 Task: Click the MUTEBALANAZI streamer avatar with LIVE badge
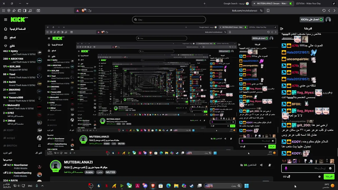(x=55, y=166)
